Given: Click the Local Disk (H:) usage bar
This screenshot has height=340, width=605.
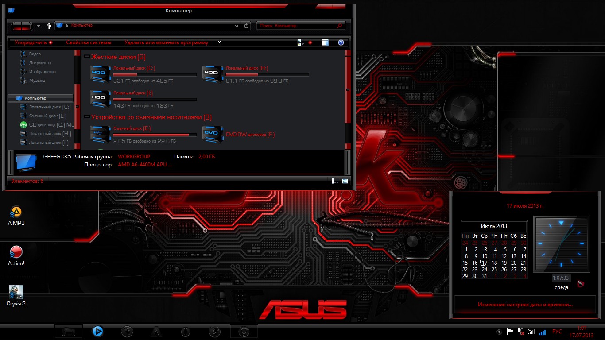Looking at the screenshot, I should tap(268, 74).
